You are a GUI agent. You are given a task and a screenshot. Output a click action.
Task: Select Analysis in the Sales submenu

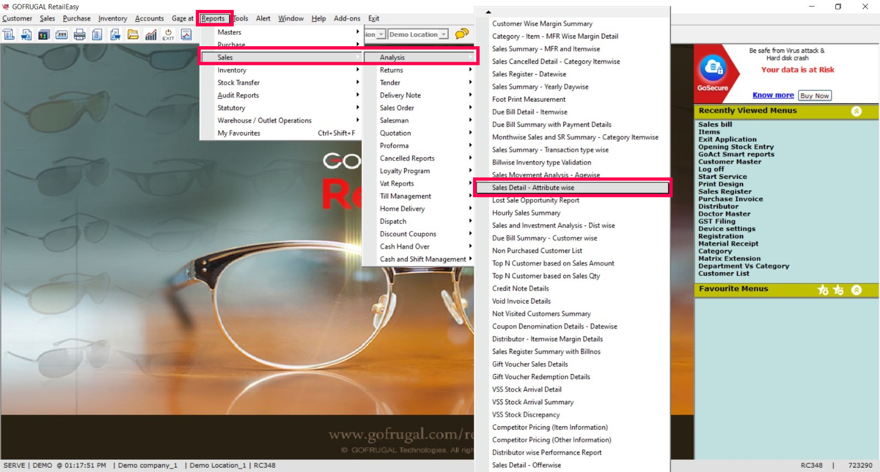pos(419,57)
